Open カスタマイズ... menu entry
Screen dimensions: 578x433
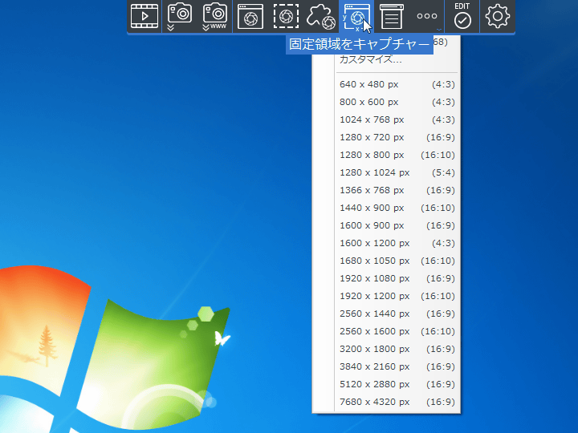point(370,59)
